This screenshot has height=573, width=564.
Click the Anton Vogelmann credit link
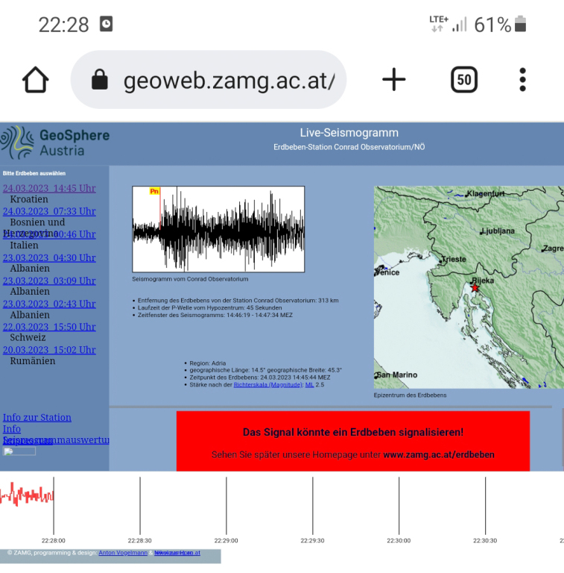[124, 553]
